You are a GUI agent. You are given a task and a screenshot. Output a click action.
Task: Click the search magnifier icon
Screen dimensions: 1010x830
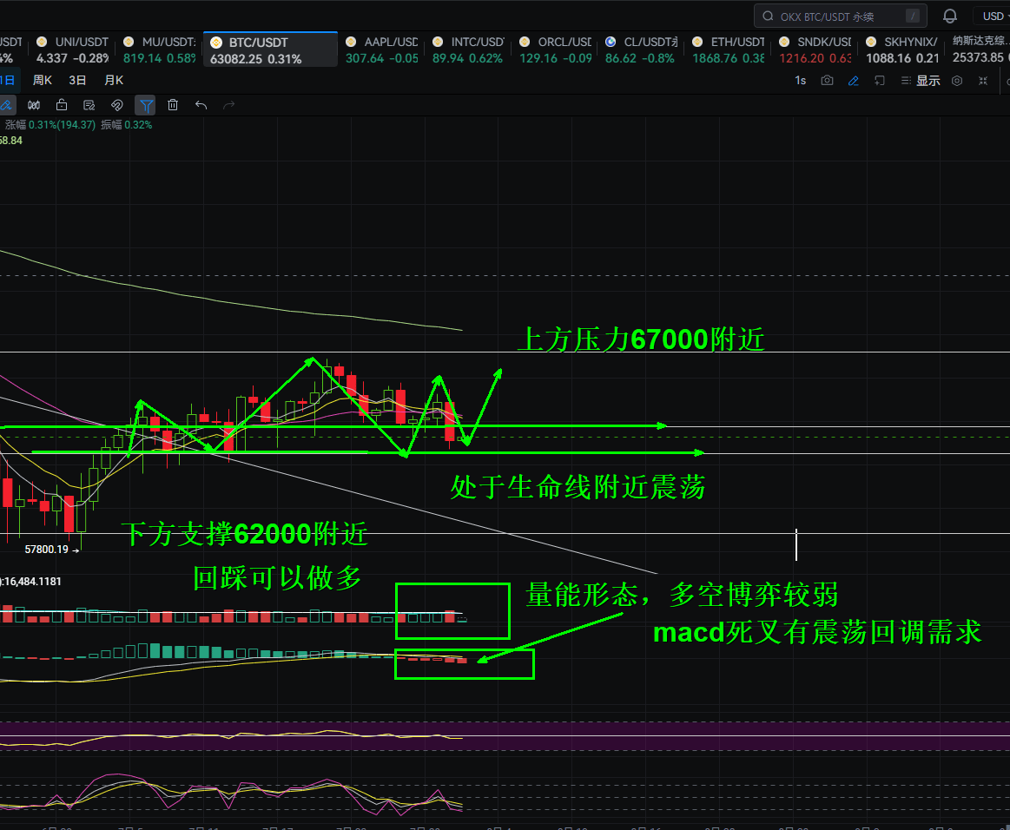(x=768, y=16)
